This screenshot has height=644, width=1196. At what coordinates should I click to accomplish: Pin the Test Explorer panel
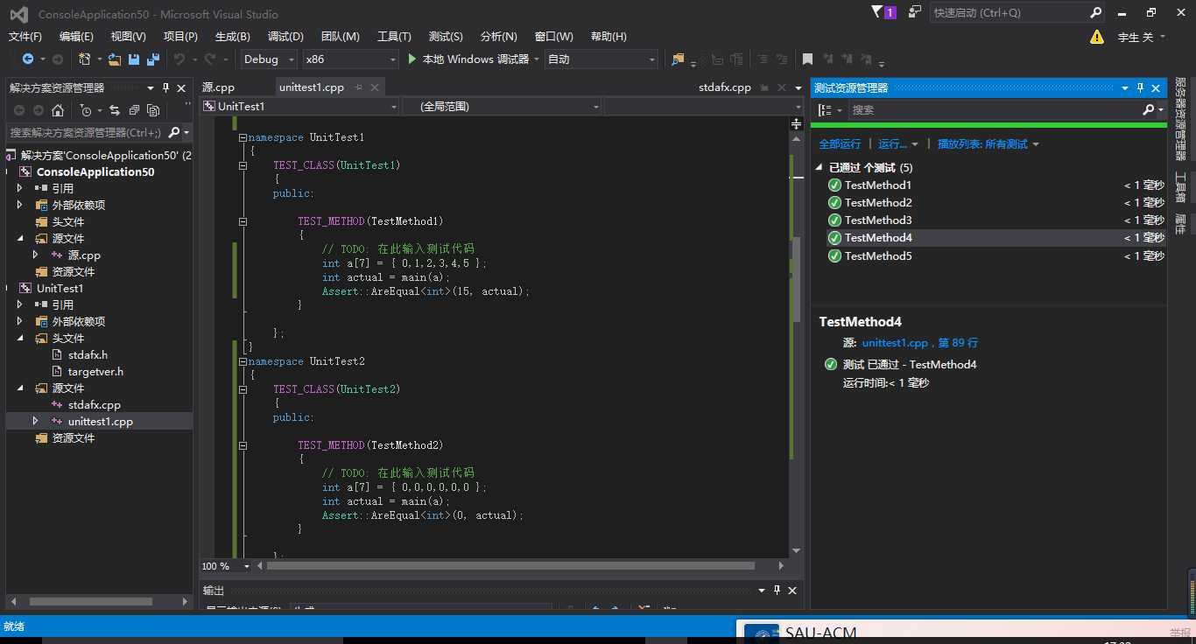click(x=1140, y=88)
